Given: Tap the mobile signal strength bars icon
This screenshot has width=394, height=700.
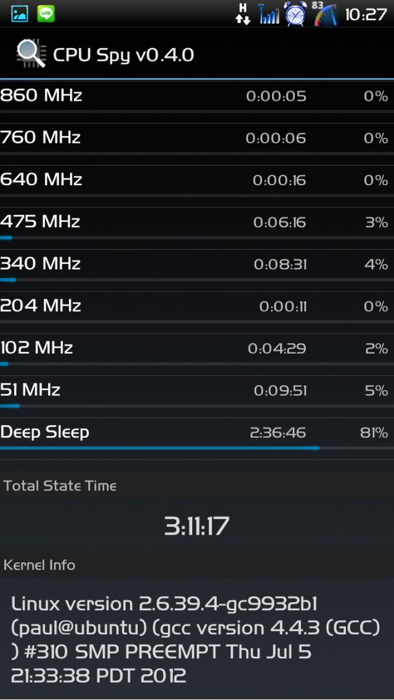Looking at the screenshot, I should [269, 14].
